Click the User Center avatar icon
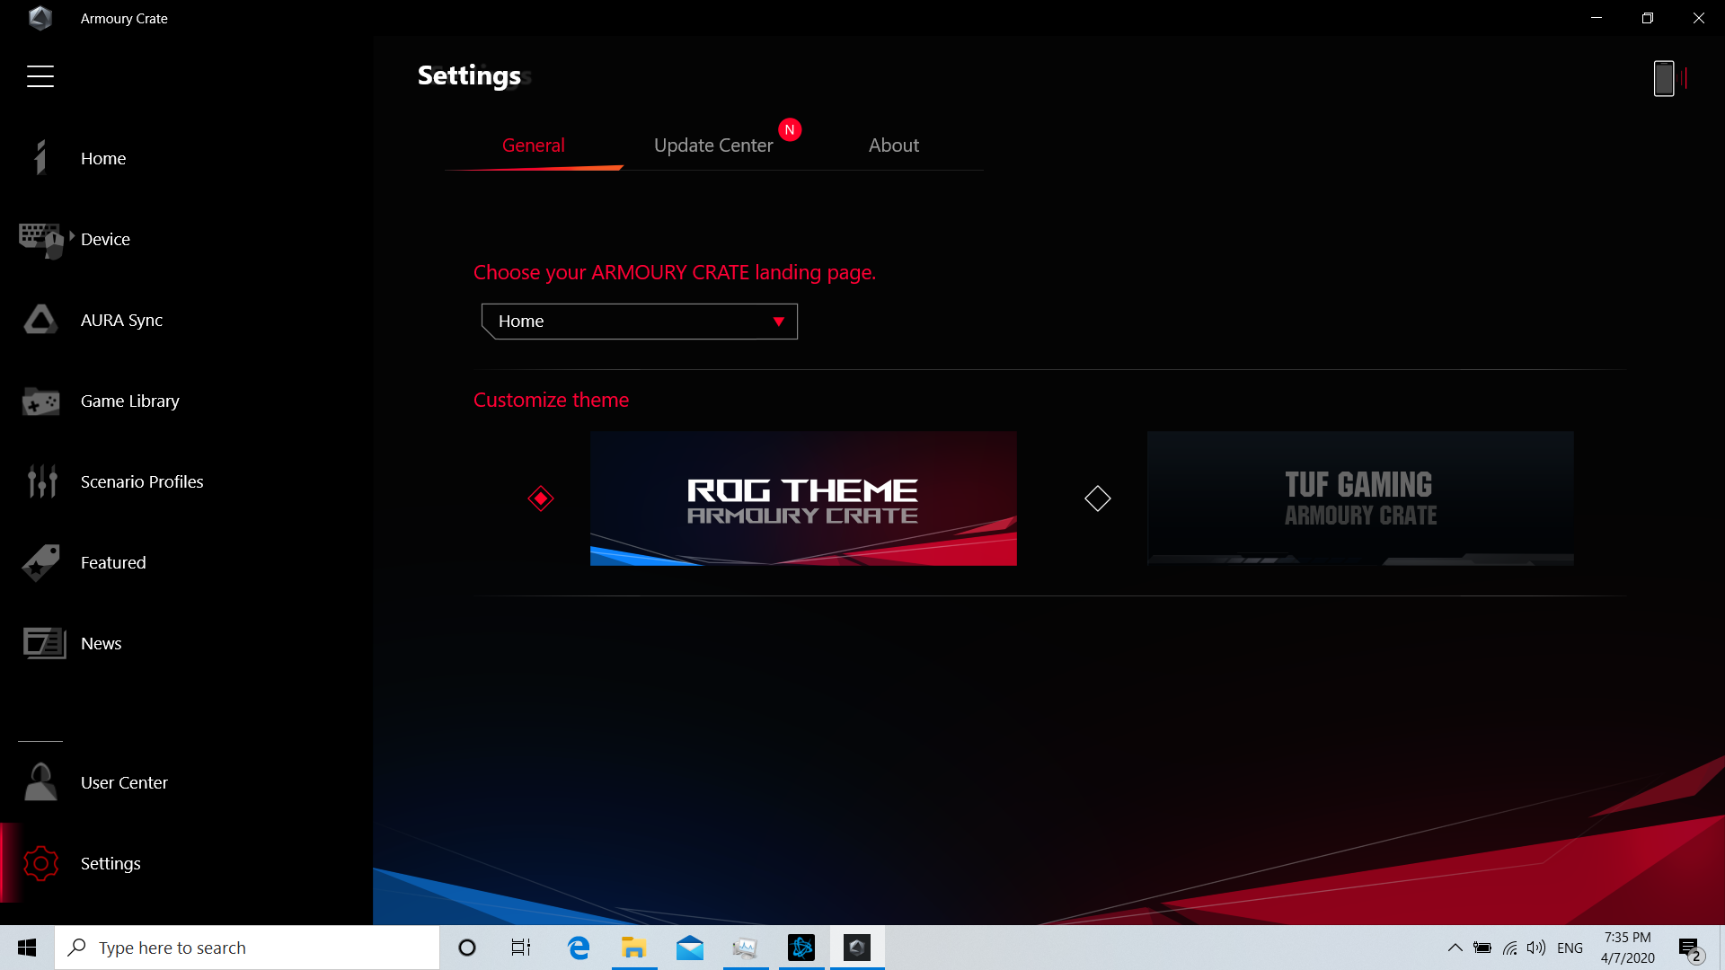The height and width of the screenshot is (970, 1725). [x=40, y=782]
